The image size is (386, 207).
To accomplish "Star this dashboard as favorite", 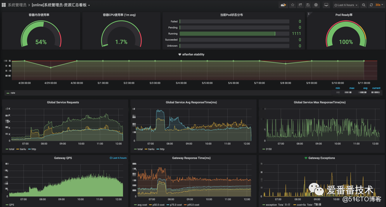I will pos(293,5).
